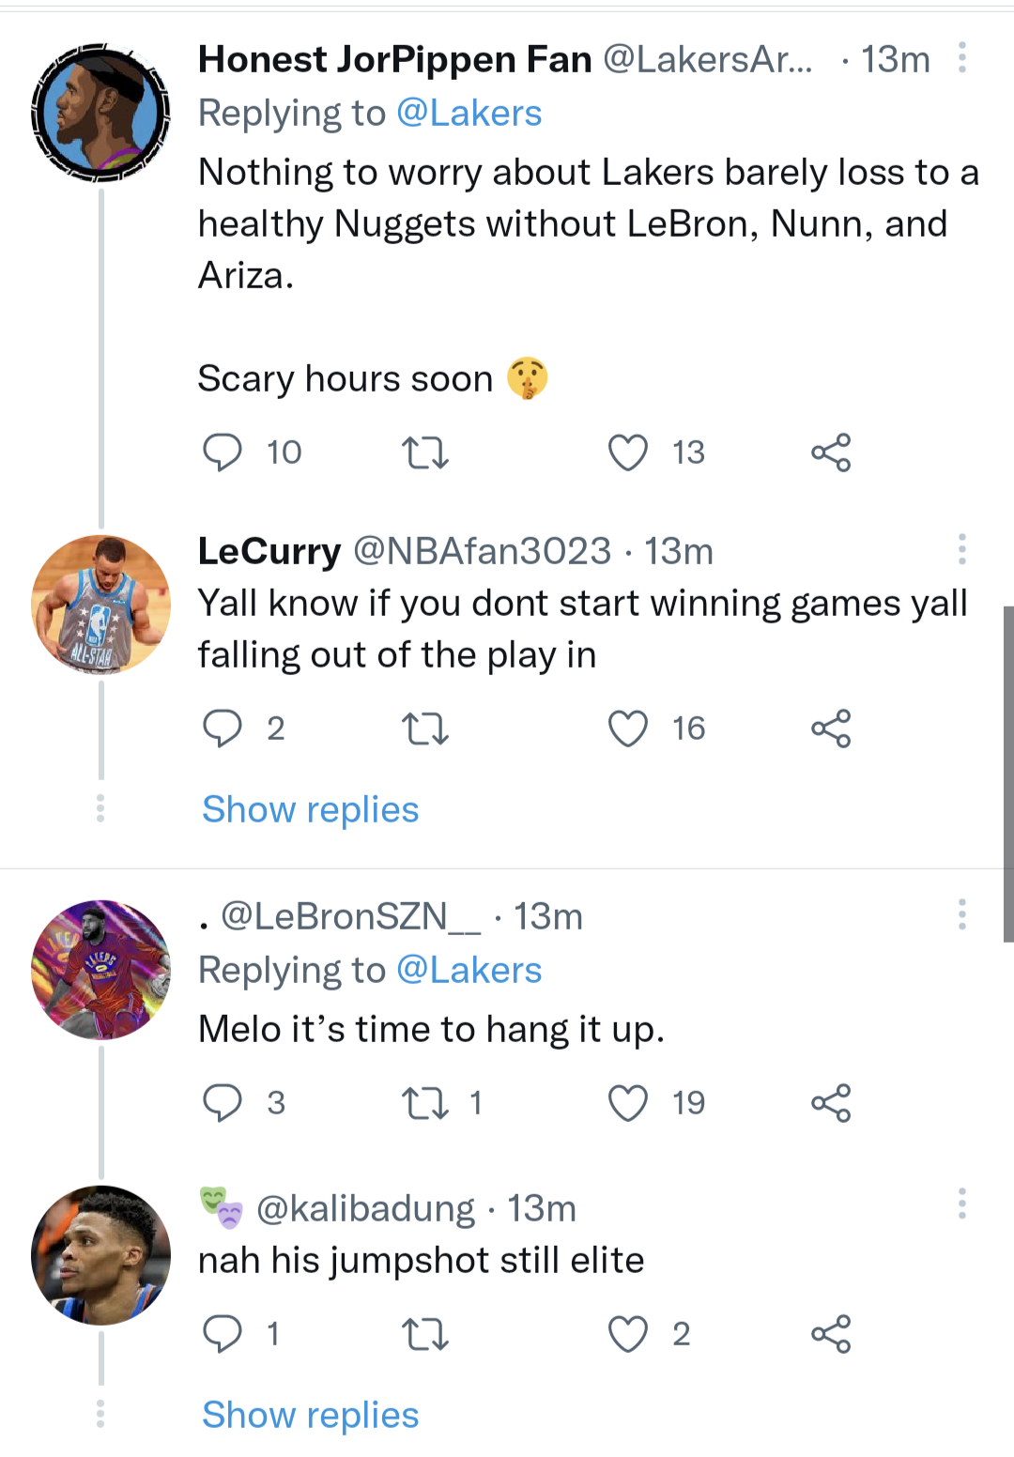The width and height of the screenshot is (1014, 1457).
Task: Show replies under LeCurry's tweet
Action: (x=311, y=809)
